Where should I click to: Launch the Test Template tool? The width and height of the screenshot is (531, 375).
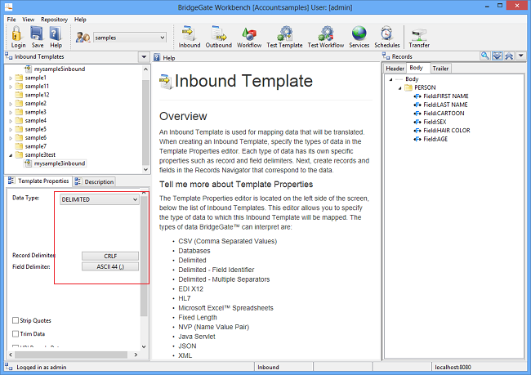point(284,33)
